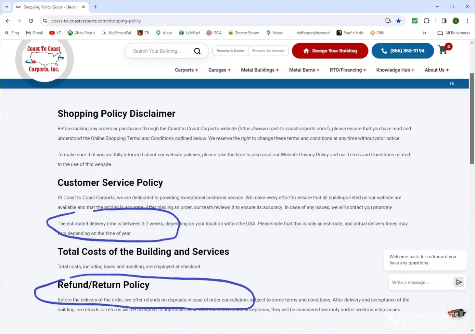Open the Chrome extensions puzzle icon

click(427, 21)
